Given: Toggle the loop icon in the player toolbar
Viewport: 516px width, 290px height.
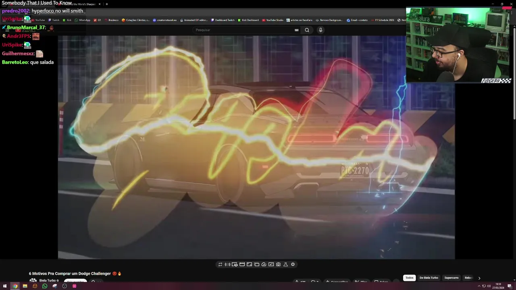Looking at the screenshot, I should tap(220, 265).
